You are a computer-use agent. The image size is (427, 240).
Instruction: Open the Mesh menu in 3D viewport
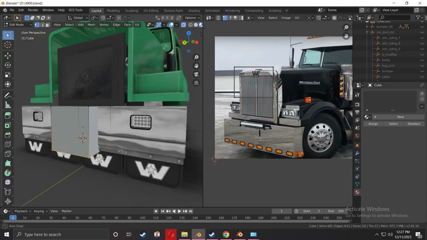[x=91, y=25]
